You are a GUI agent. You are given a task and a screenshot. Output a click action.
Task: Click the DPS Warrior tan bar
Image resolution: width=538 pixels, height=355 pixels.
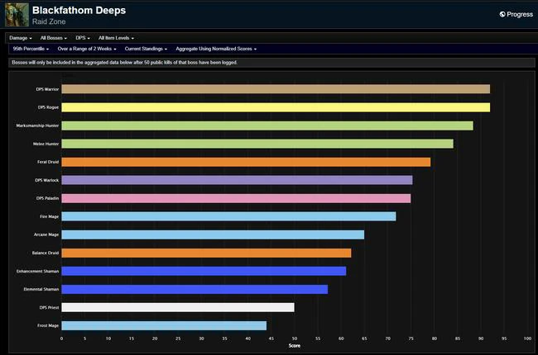[x=276, y=89]
